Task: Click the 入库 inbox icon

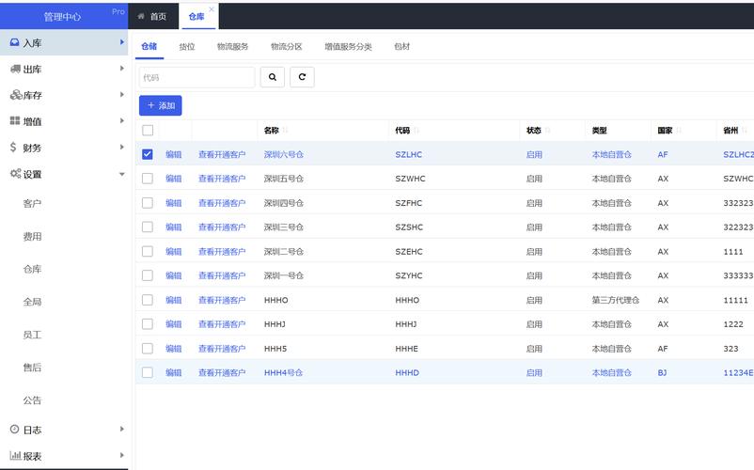Action: 15,43
